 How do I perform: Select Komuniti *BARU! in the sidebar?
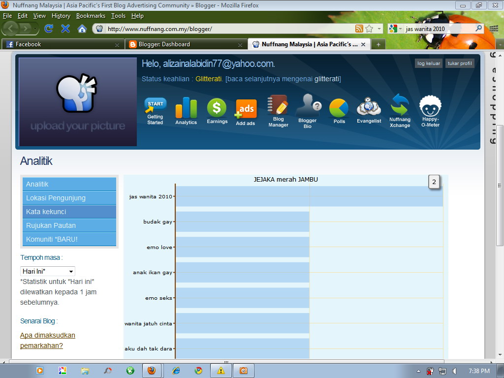(69, 240)
